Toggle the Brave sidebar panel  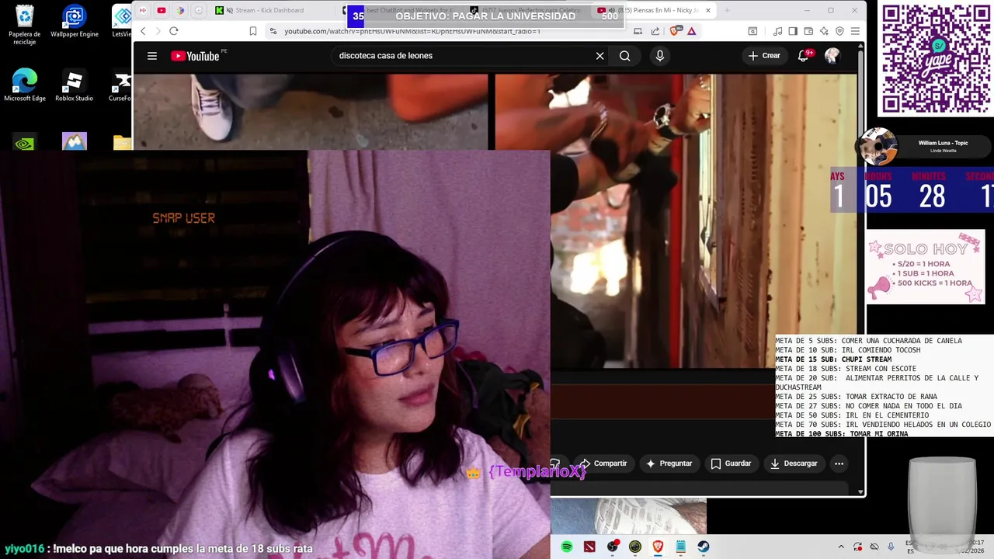pos(793,31)
